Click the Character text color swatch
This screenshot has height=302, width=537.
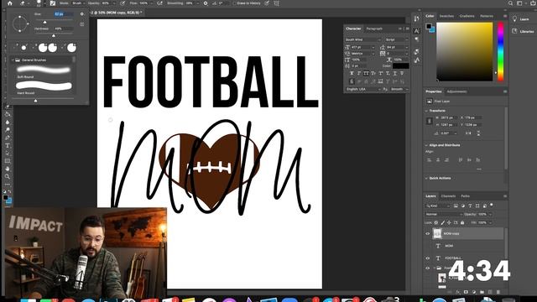(x=401, y=65)
